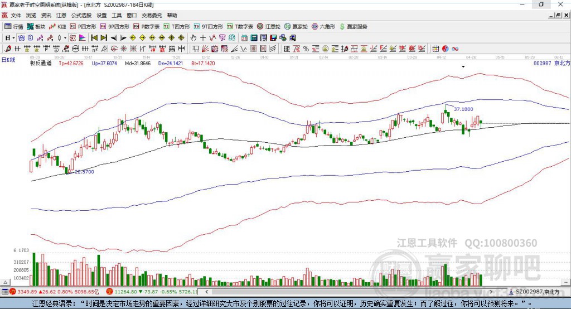Select the crosshair cursor tool

click(203, 38)
